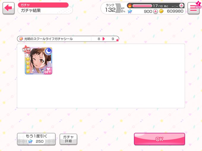The height and width of the screenshot is (151, 202).
Task: Open the hamburger menu with NEW badge
Action: point(193,8)
